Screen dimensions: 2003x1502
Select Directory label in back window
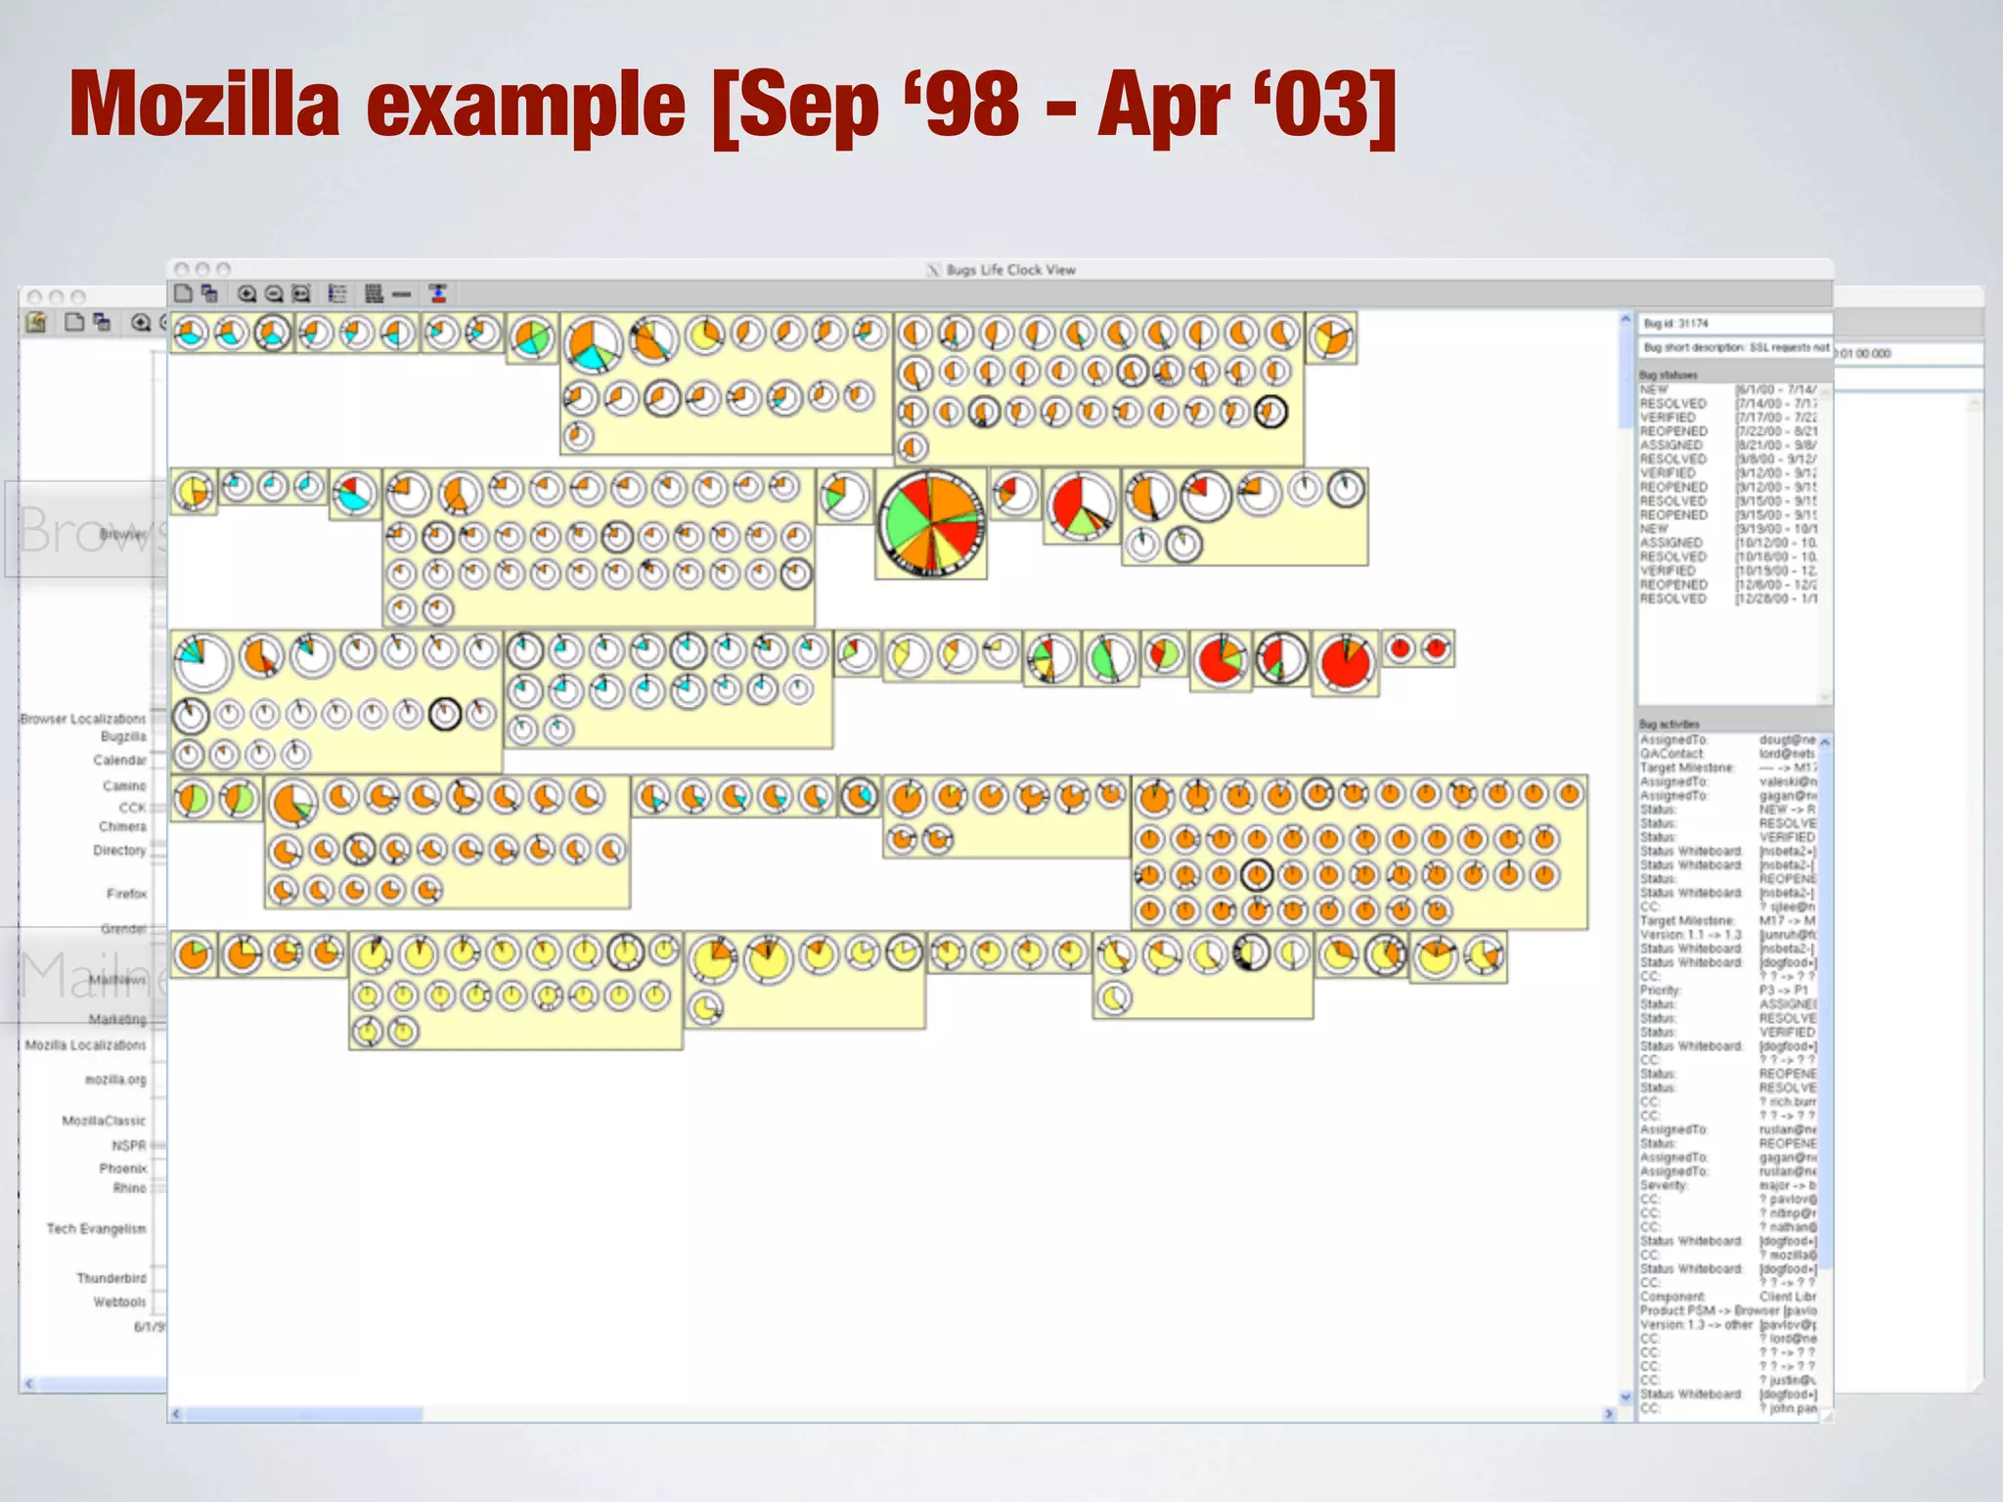[x=119, y=851]
